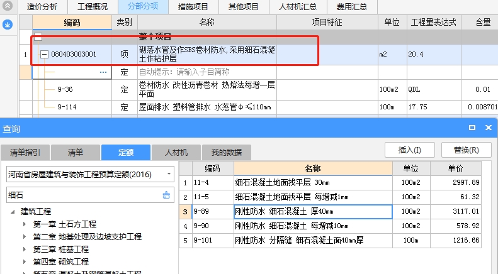The height and width of the screenshot is (274, 498).
Task: Select quota 9-101 in results
Action: (x=213, y=241)
